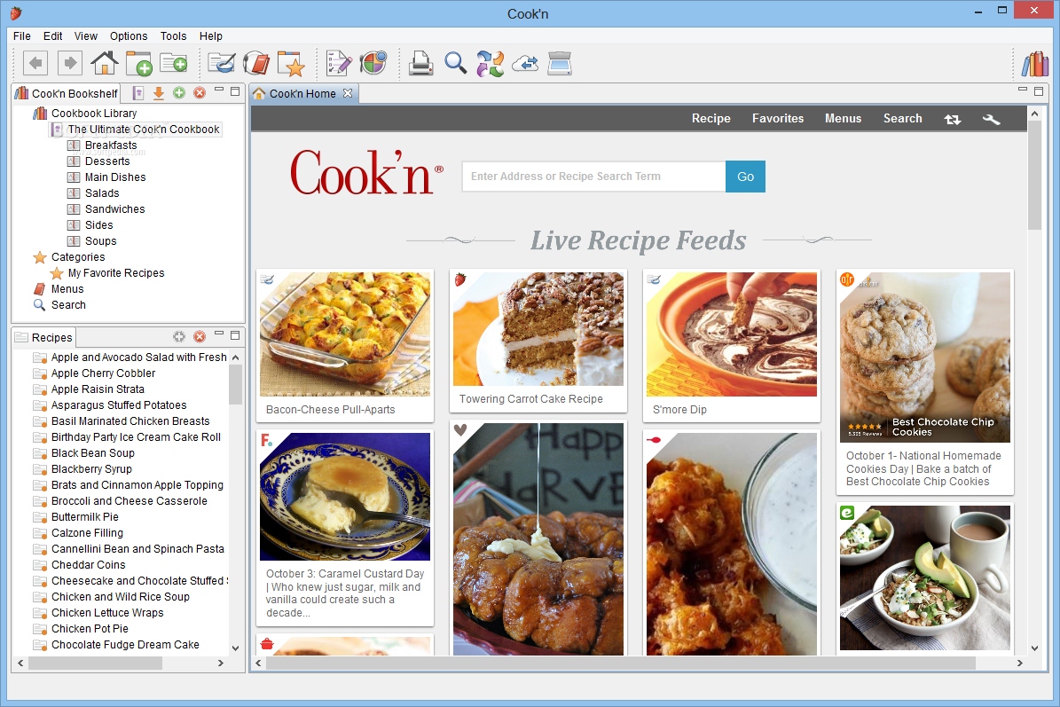Select the Cook'n Home tab
This screenshot has width=1060, height=707.
click(x=302, y=94)
